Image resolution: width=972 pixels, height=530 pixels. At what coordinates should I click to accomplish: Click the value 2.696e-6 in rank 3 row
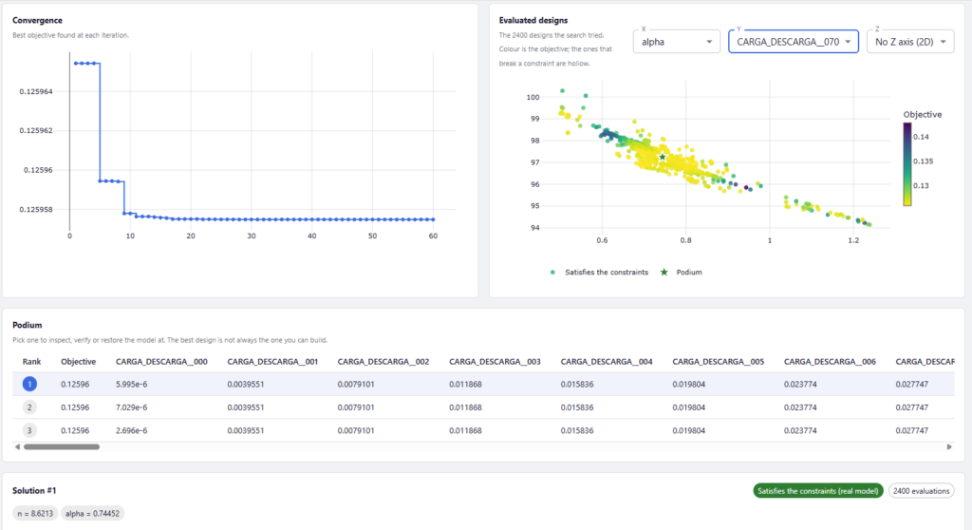tap(131, 430)
